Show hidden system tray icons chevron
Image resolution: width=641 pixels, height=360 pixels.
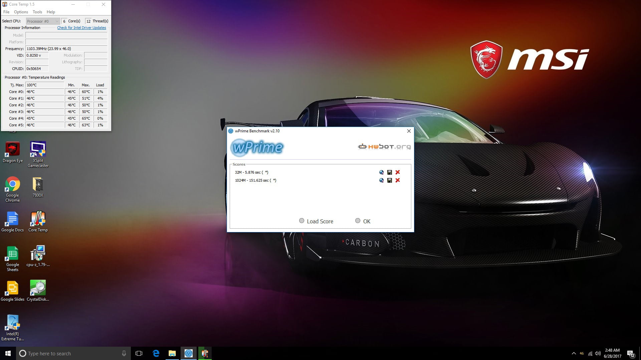574,353
